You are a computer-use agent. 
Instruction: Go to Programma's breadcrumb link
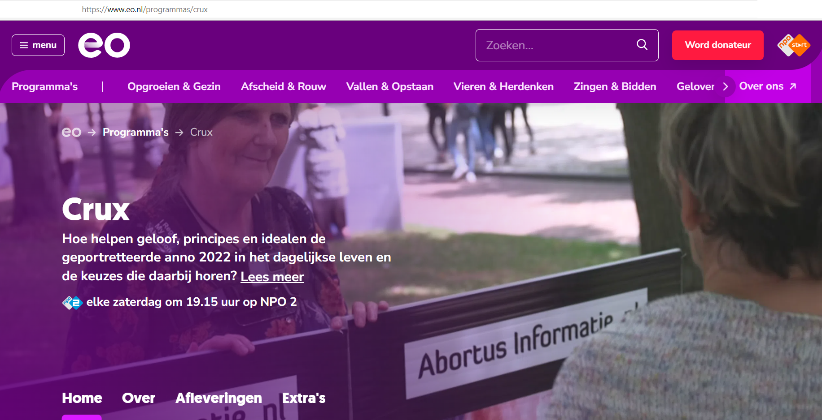coord(136,132)
